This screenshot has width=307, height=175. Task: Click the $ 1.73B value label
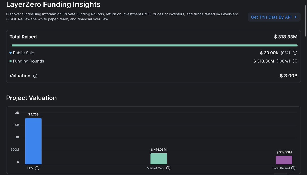pos(34,114)
